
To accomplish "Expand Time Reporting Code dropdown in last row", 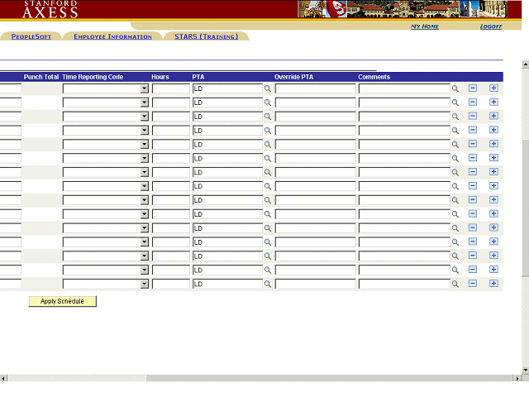I will [x=144, y=284].
